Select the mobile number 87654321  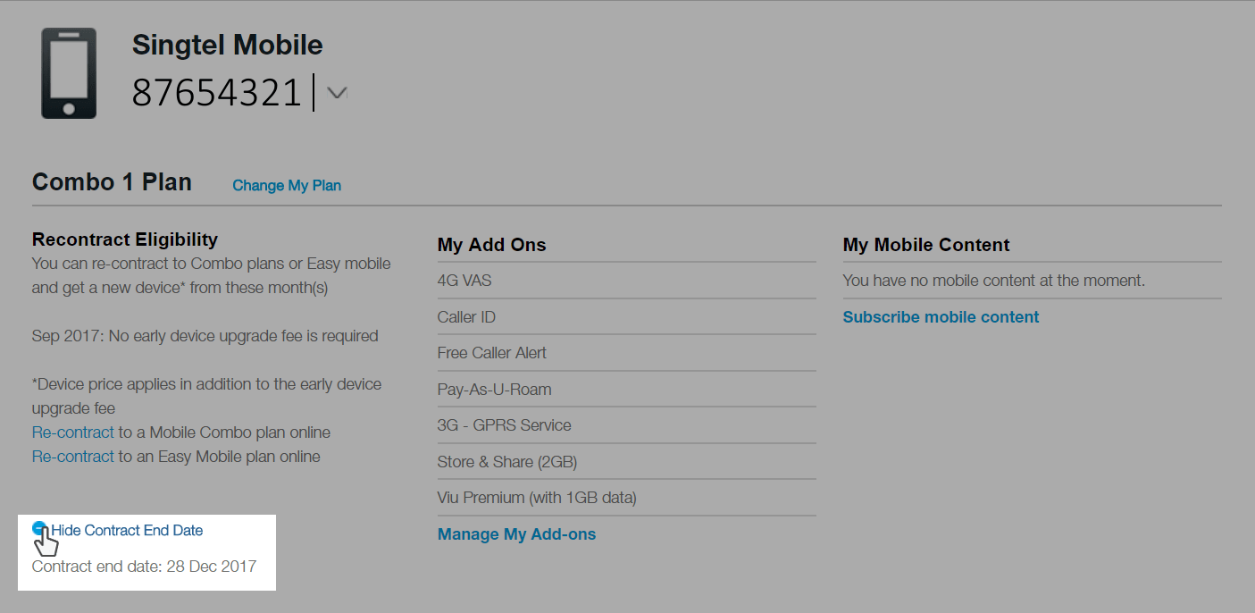pyautogui.click(x=217, y=93)
